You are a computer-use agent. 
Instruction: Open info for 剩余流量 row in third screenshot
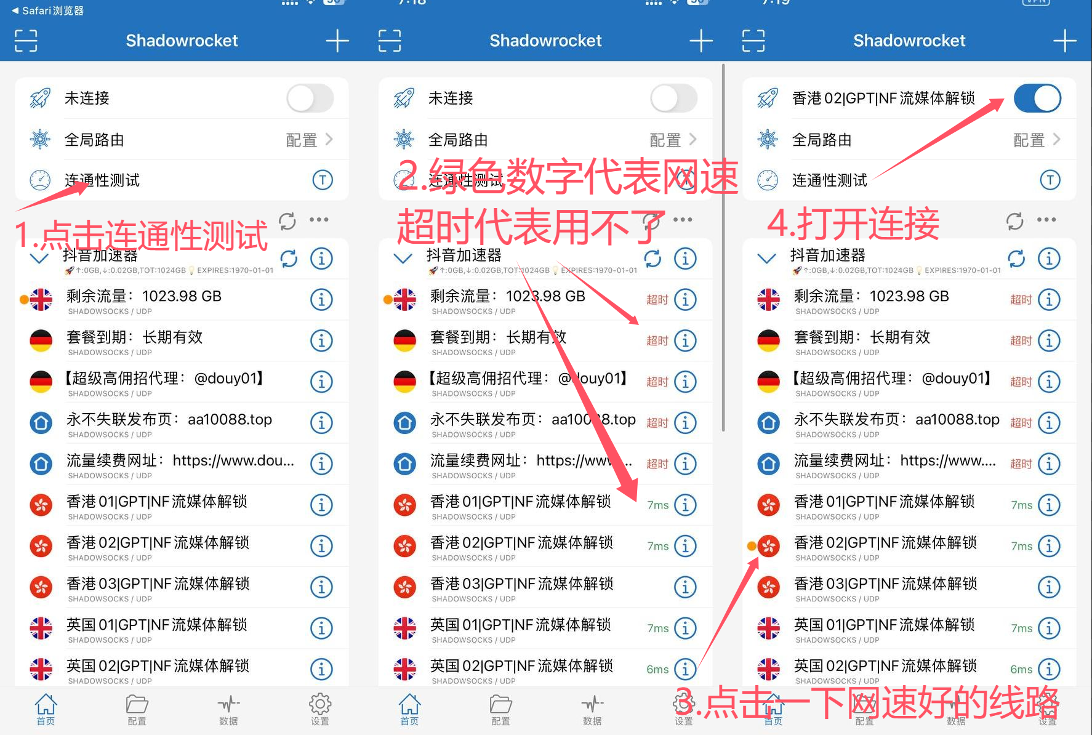[x=1049, y=300]
